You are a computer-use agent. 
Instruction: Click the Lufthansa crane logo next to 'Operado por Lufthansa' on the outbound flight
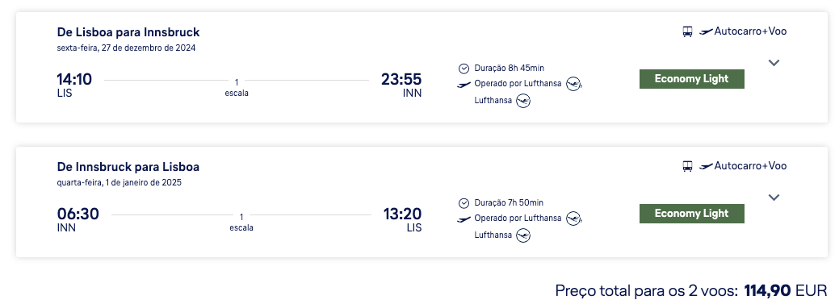[x=573, y=84]
